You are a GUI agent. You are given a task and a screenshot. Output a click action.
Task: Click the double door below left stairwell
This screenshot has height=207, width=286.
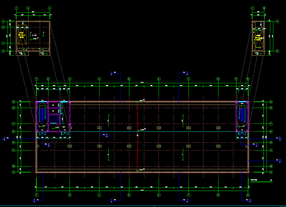click(42, 134)
